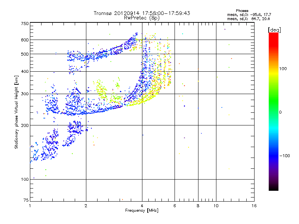This screenshot has width=299, height=224.
Task: Click the y-axis label "500"
Action: click(25, 54)
